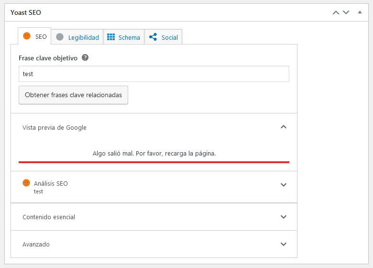Click the Frase clave objetivo input field
Screen dimensions: 373x268
154,74
